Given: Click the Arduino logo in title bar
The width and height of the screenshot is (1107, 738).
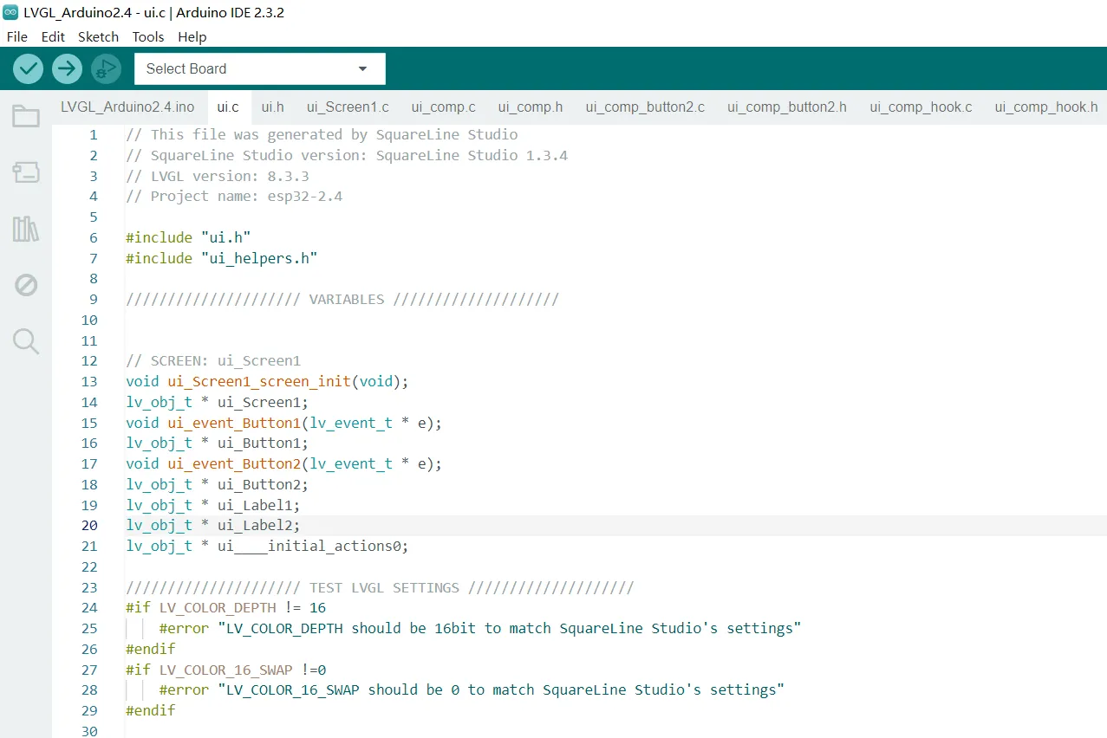Looking at the screenshot, I should point(10,12).
